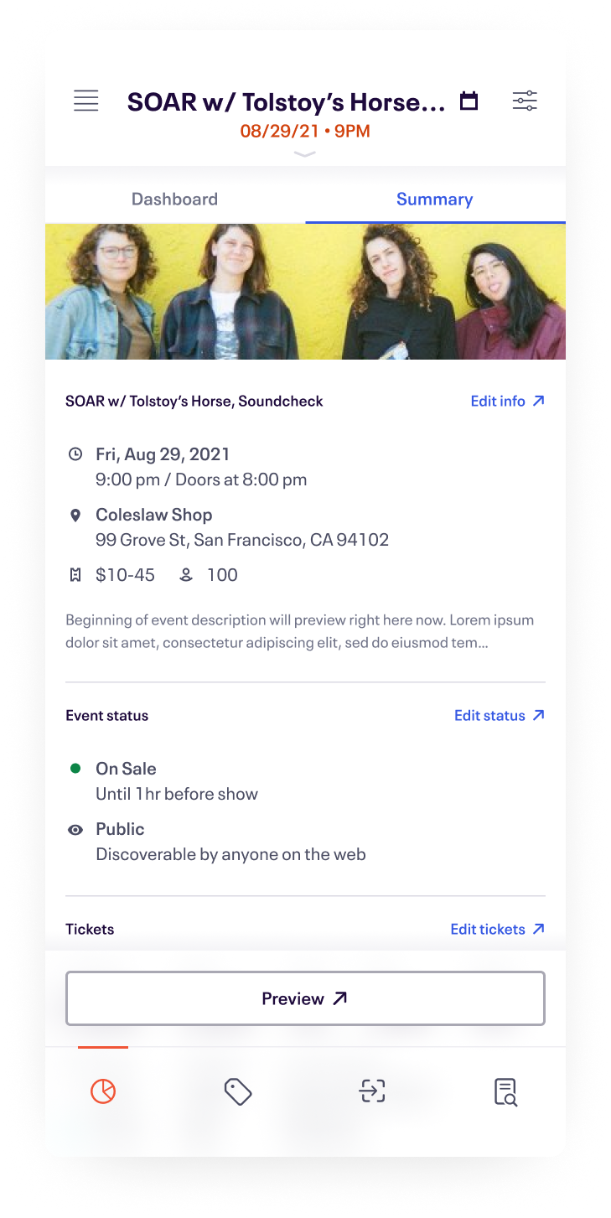
Task: Click the Public visibility eye icon
Action: (75, 830)
